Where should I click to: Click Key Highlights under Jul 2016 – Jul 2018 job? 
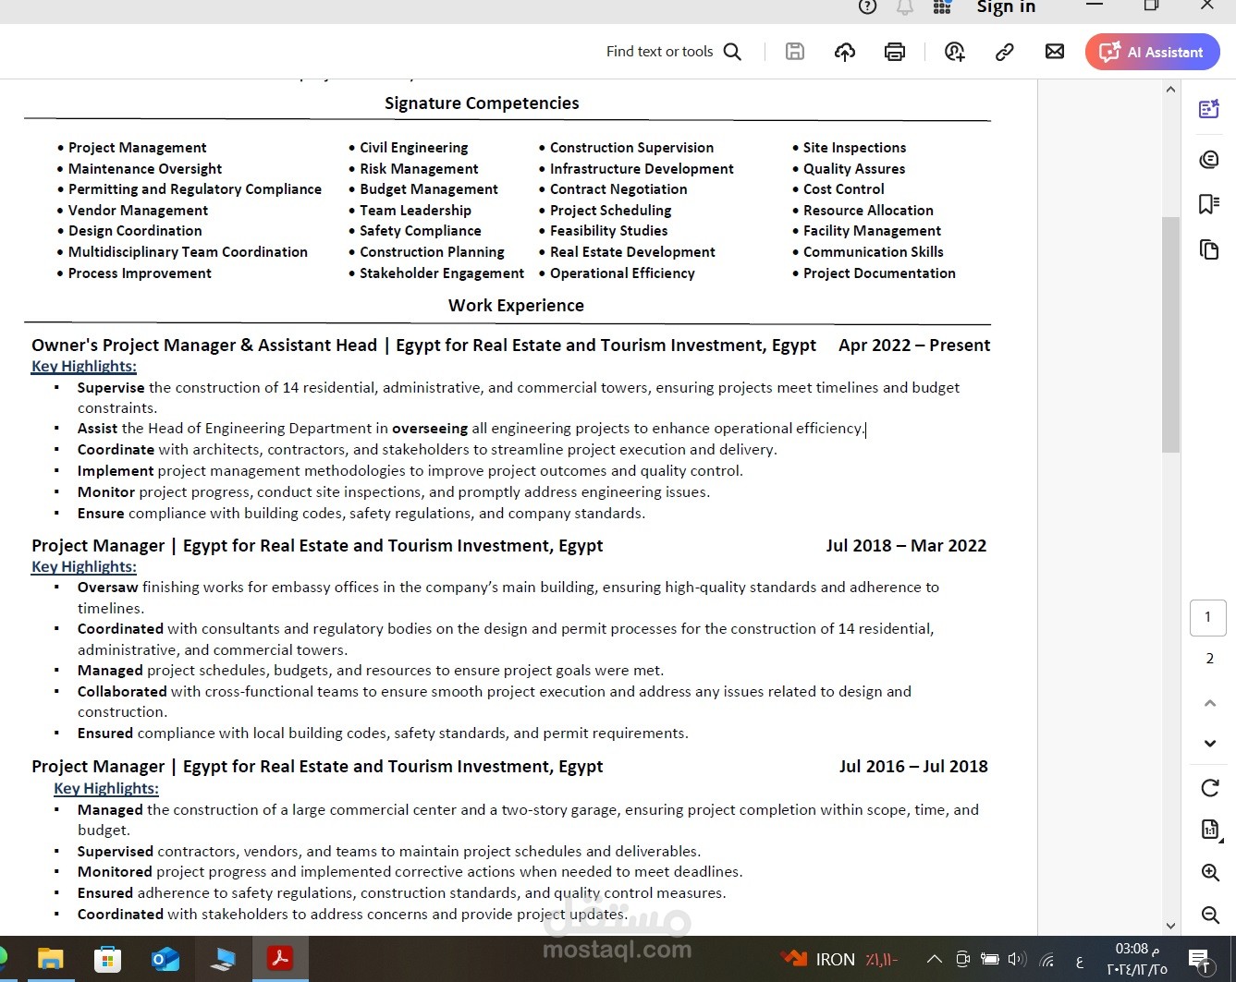[106, 789]
